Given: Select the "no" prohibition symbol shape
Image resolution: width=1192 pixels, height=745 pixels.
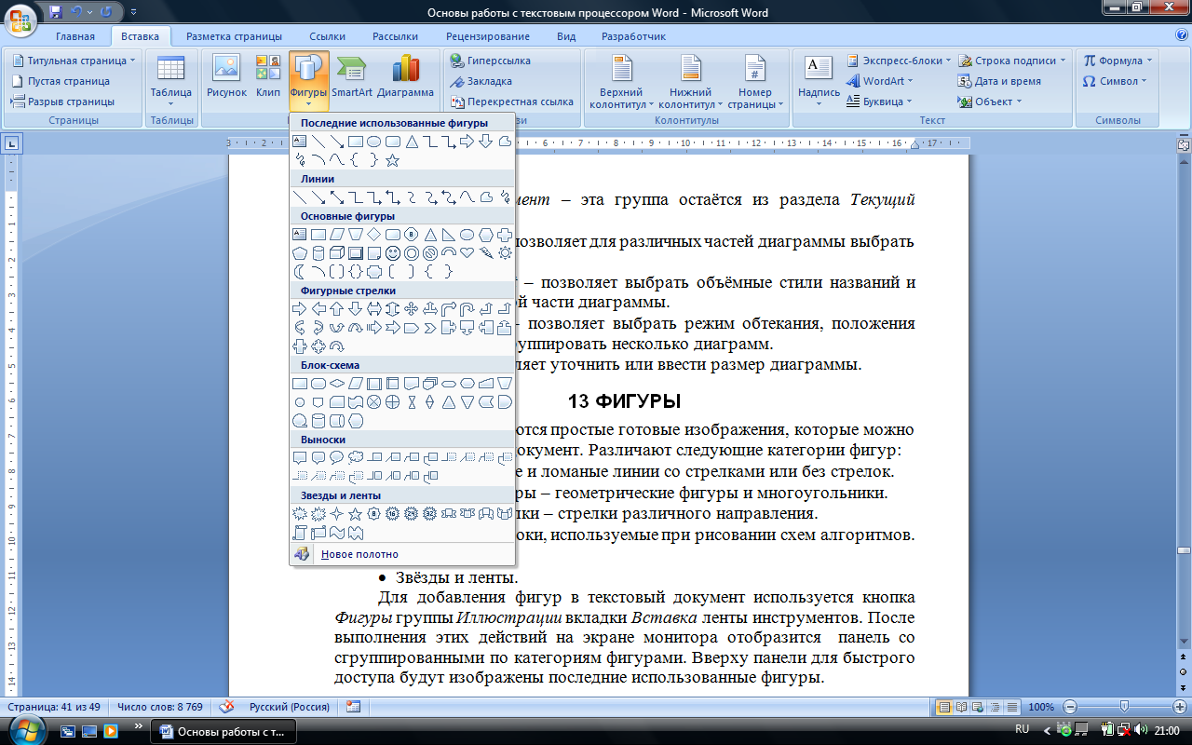Looking at the screenshot, I should [x=430, y=253].
